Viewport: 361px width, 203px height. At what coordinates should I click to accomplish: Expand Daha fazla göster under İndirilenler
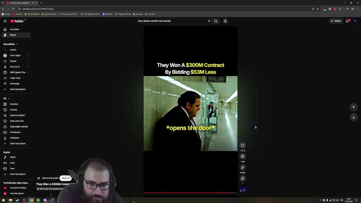(16, 144)
